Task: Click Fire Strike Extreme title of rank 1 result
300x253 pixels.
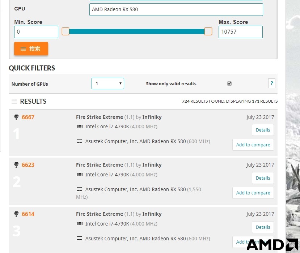Action: 100,117
